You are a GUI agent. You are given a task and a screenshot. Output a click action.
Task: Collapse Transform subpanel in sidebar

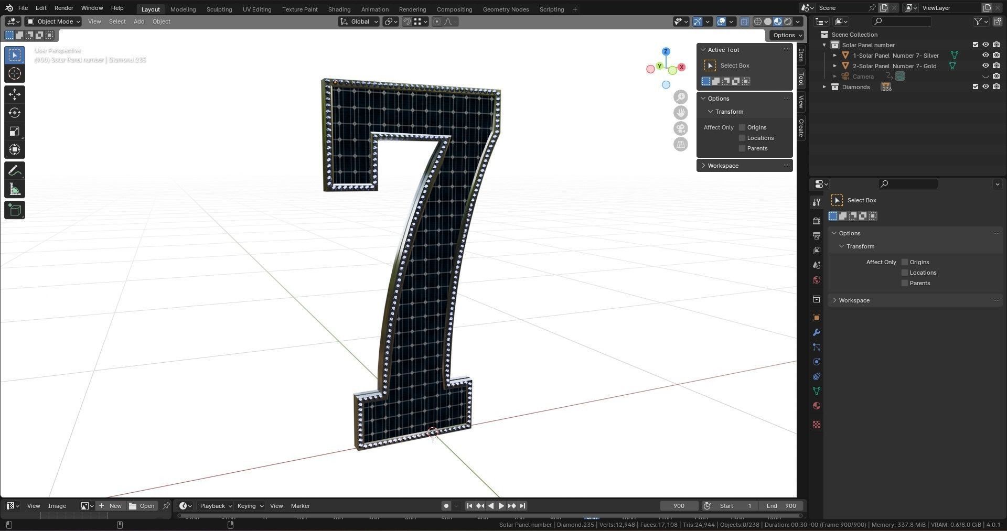click(711, 112)
